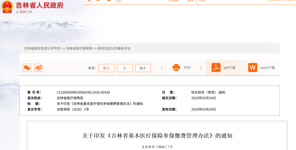Image resolution: width=296 pixels, height=150 pixels.
Task: Open 政府信息公开基础平台 breadcrumb
Action: pyautogui.click(x=114, y=48)
